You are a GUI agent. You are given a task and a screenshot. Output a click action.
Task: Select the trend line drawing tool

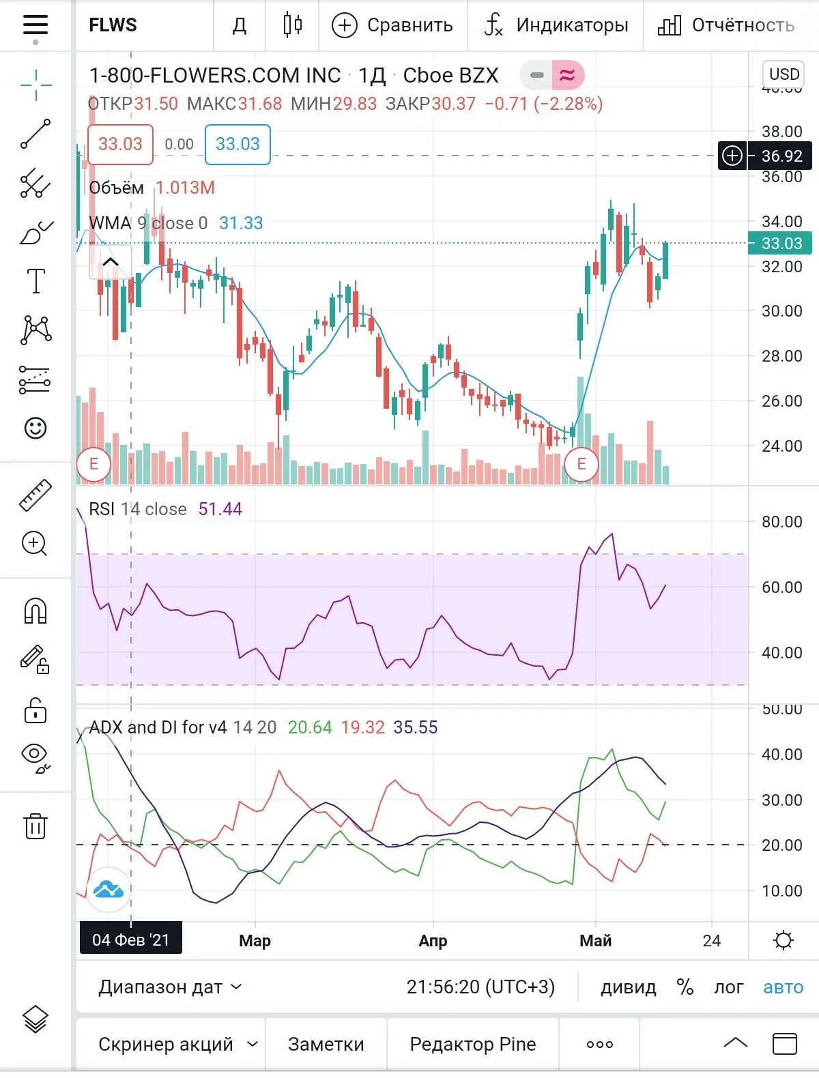pos(35,134)
